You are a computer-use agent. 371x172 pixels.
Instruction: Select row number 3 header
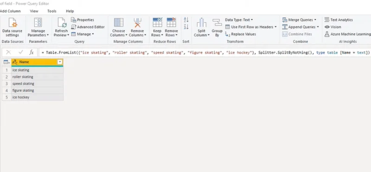point(6,84)
